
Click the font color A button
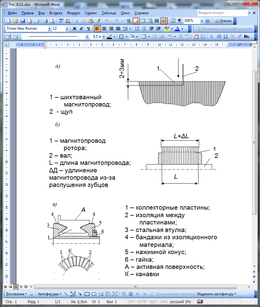[x=177, y=29]
